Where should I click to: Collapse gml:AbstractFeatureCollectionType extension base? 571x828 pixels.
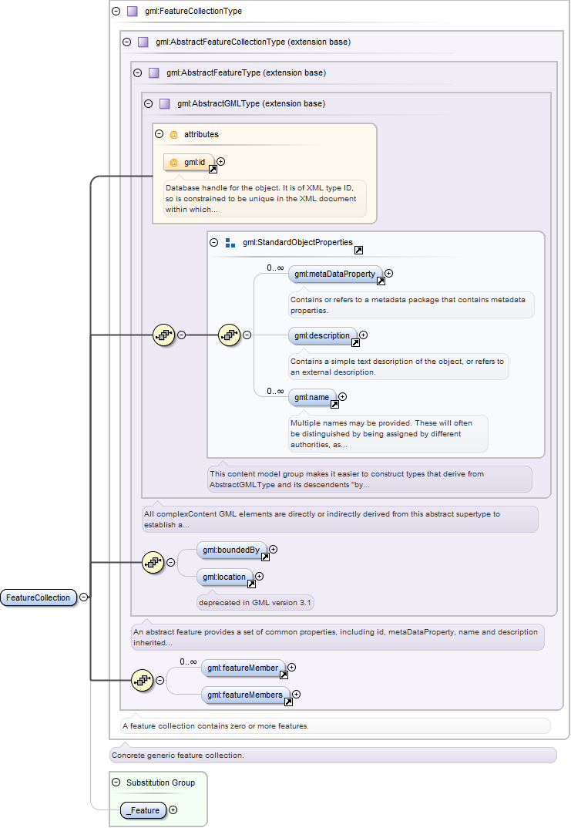[126, 42]
